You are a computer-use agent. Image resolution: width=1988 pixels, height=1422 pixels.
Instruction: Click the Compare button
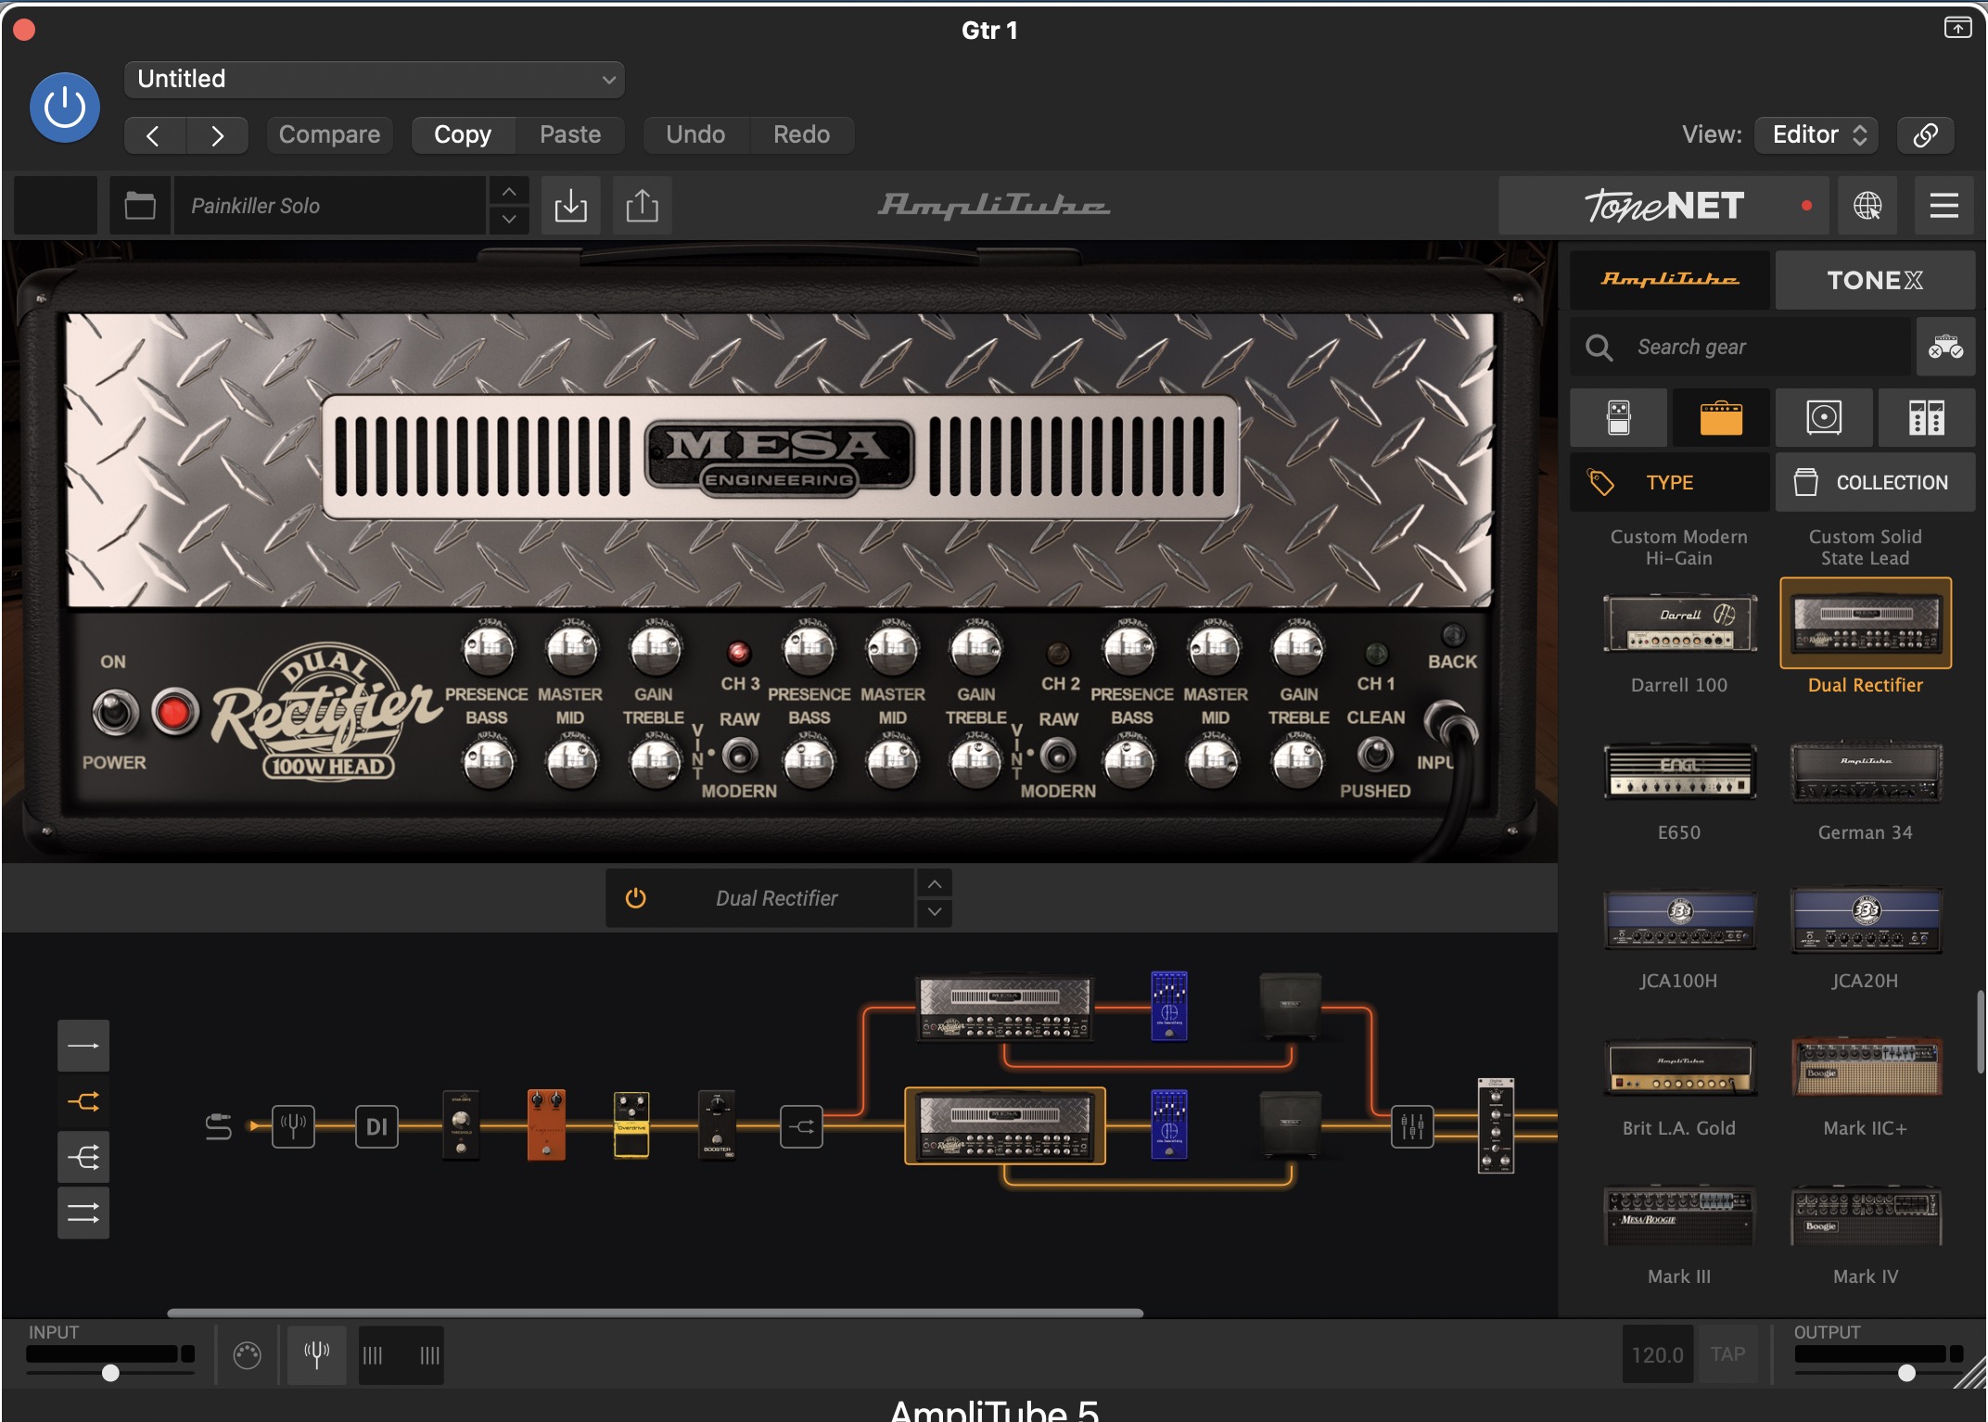tap(329, 134)
